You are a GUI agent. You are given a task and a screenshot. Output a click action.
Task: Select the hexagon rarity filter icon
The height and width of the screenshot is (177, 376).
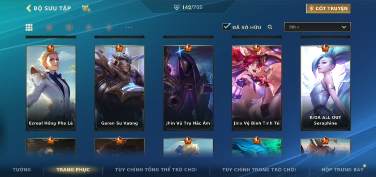[69, 27]
